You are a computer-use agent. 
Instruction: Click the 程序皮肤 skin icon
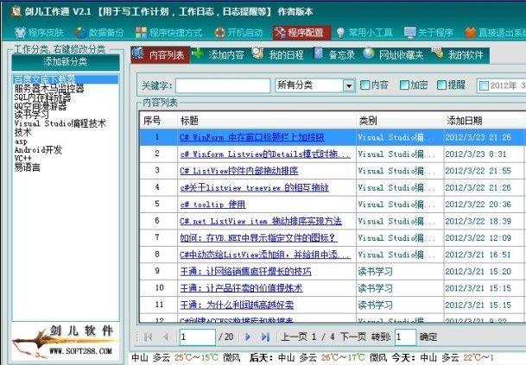[11, 33]
